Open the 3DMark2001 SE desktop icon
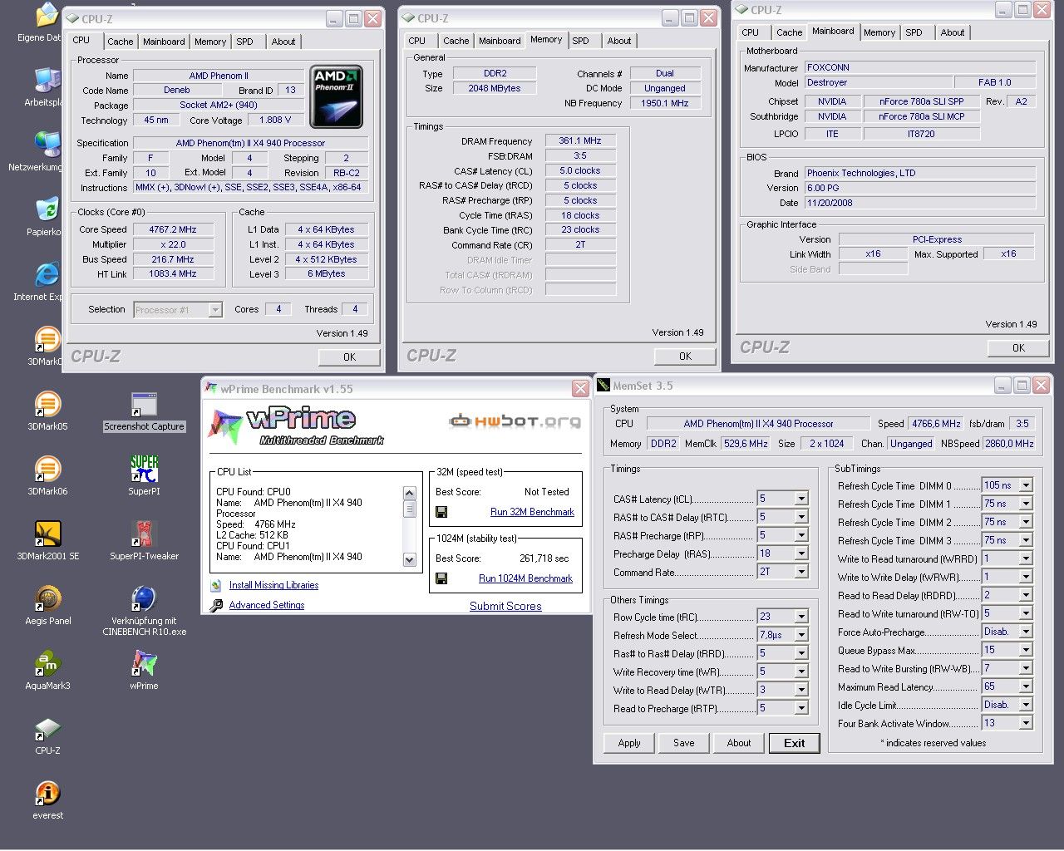Screen dimensions: 1064x851 47,534
